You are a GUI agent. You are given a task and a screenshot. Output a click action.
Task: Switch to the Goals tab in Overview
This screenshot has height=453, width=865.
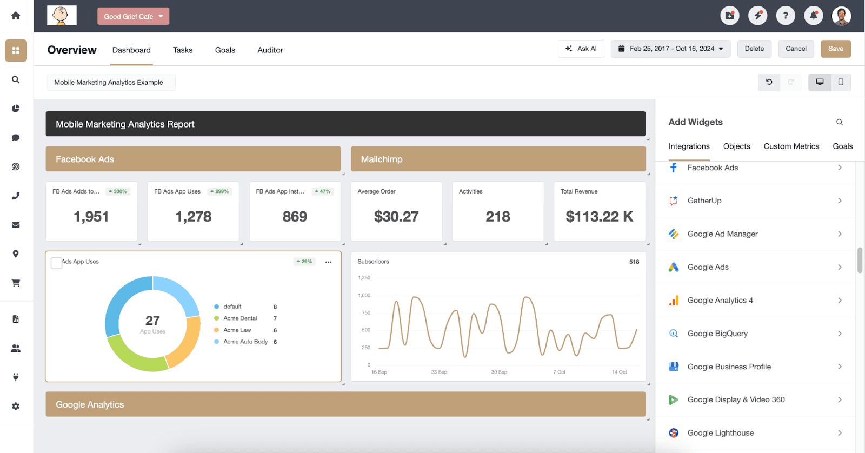pos(225,50)
